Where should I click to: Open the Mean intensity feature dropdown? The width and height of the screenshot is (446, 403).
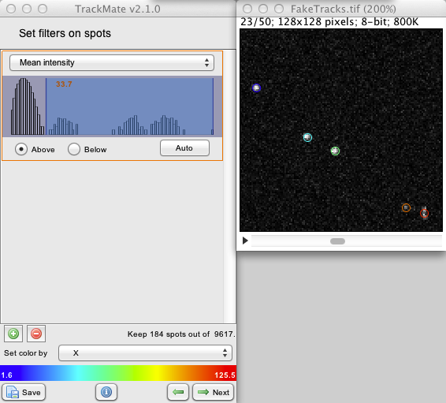tap(112, 62)
